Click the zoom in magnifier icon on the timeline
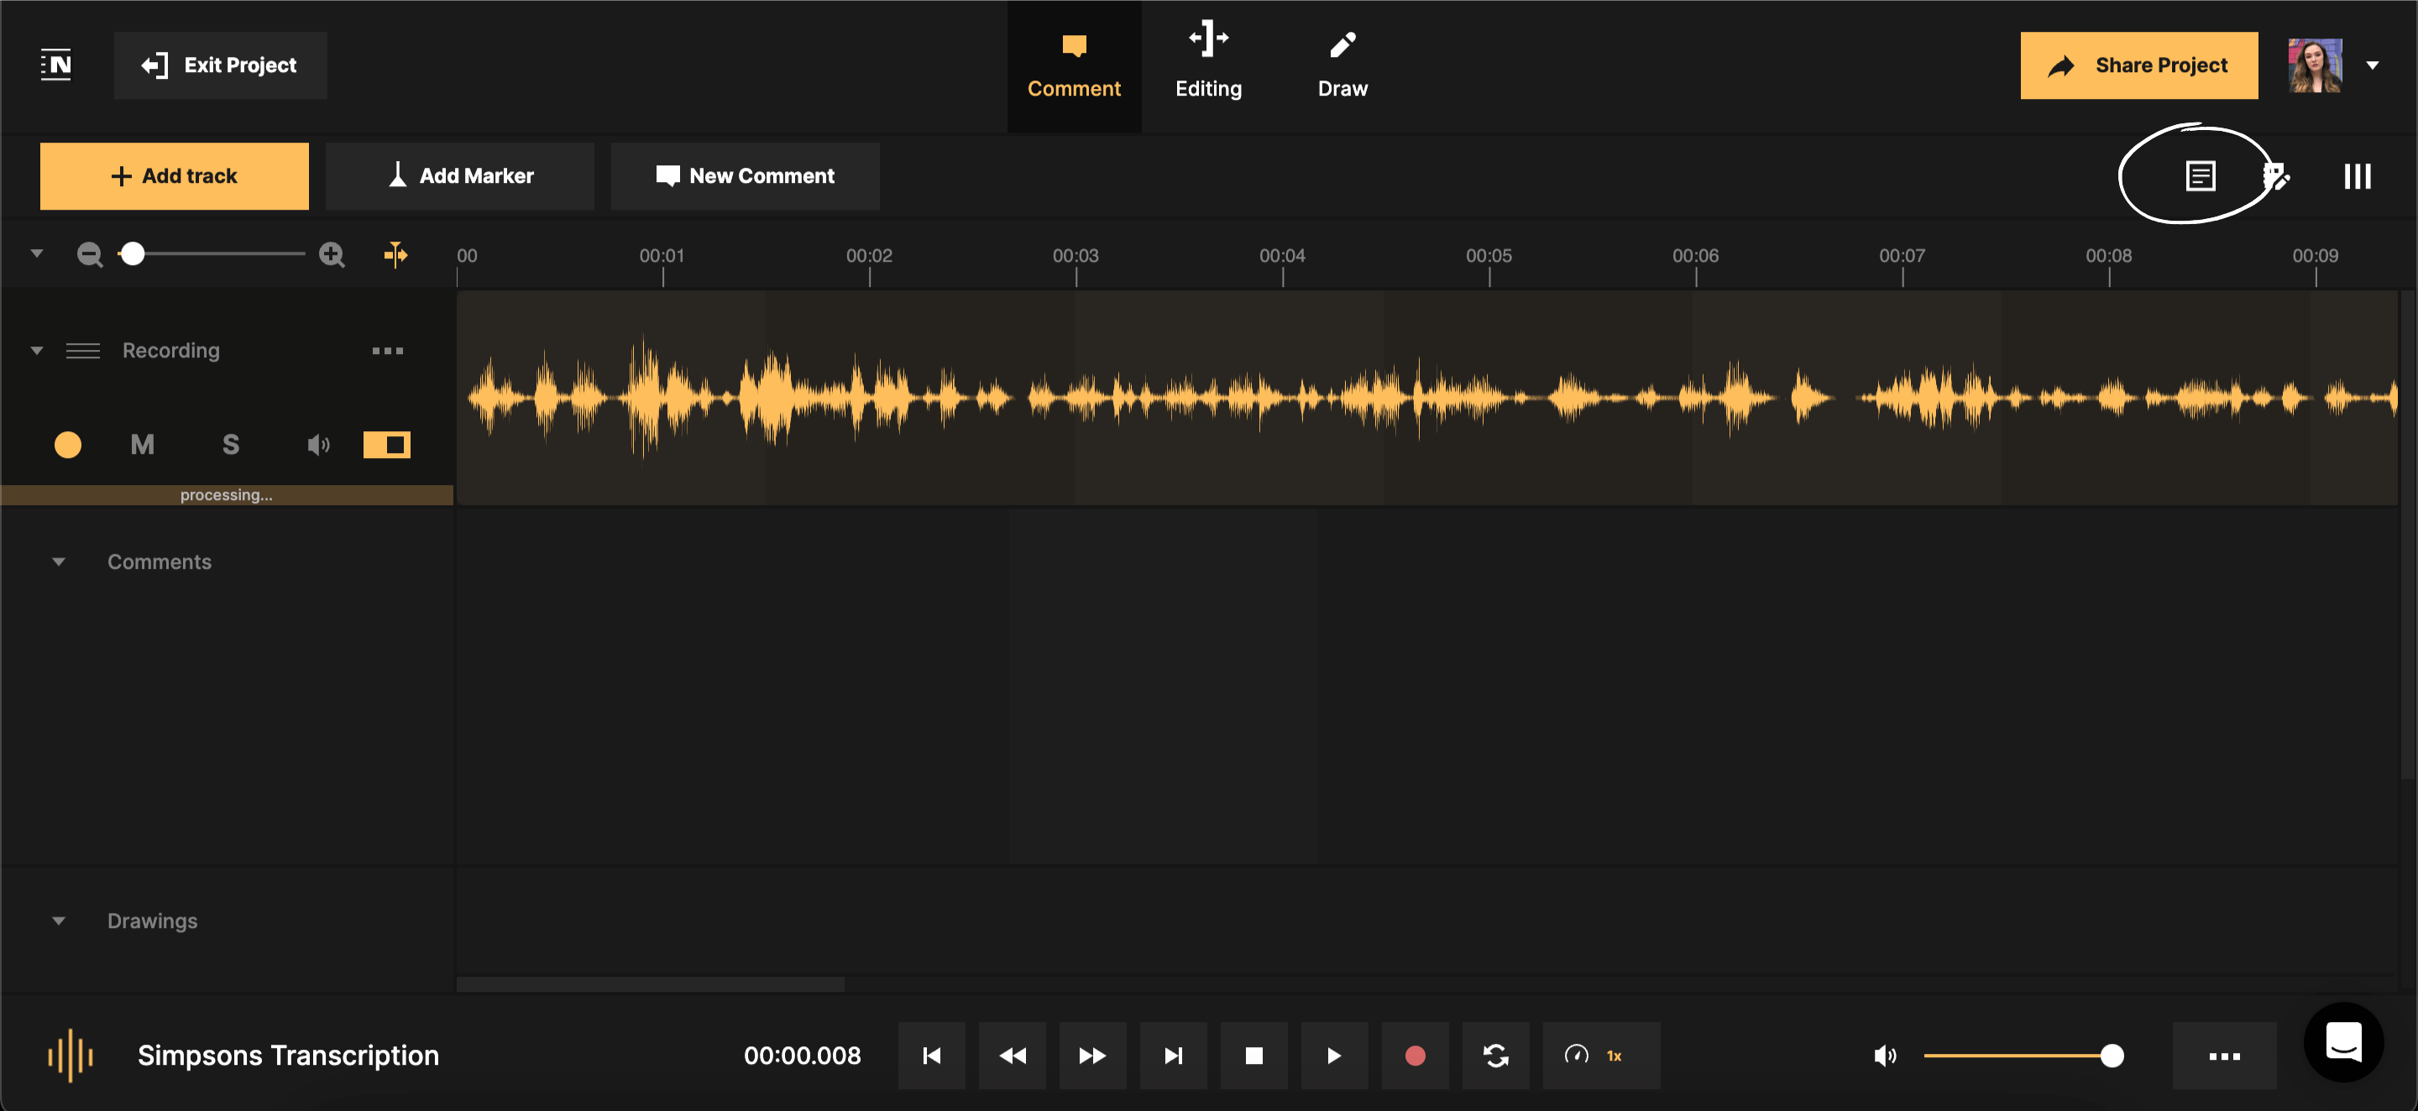 click(332, 253)
